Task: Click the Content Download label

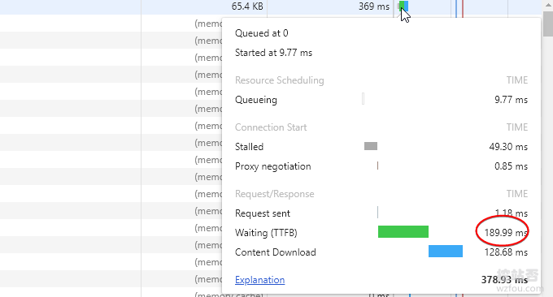Action: point(275,252)
